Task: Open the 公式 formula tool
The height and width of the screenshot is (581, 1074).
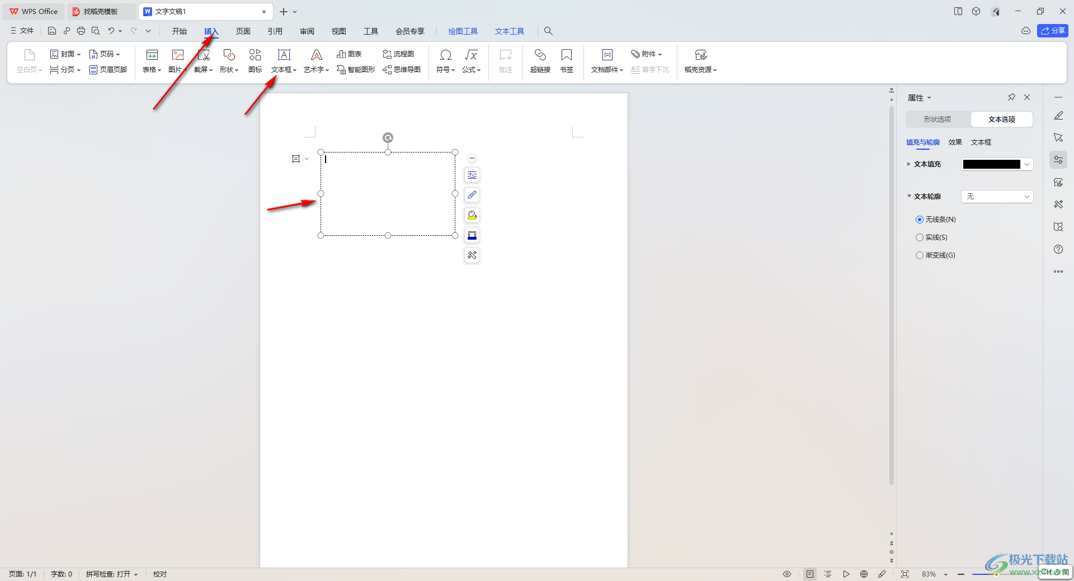Action: [x=471, y=61]
